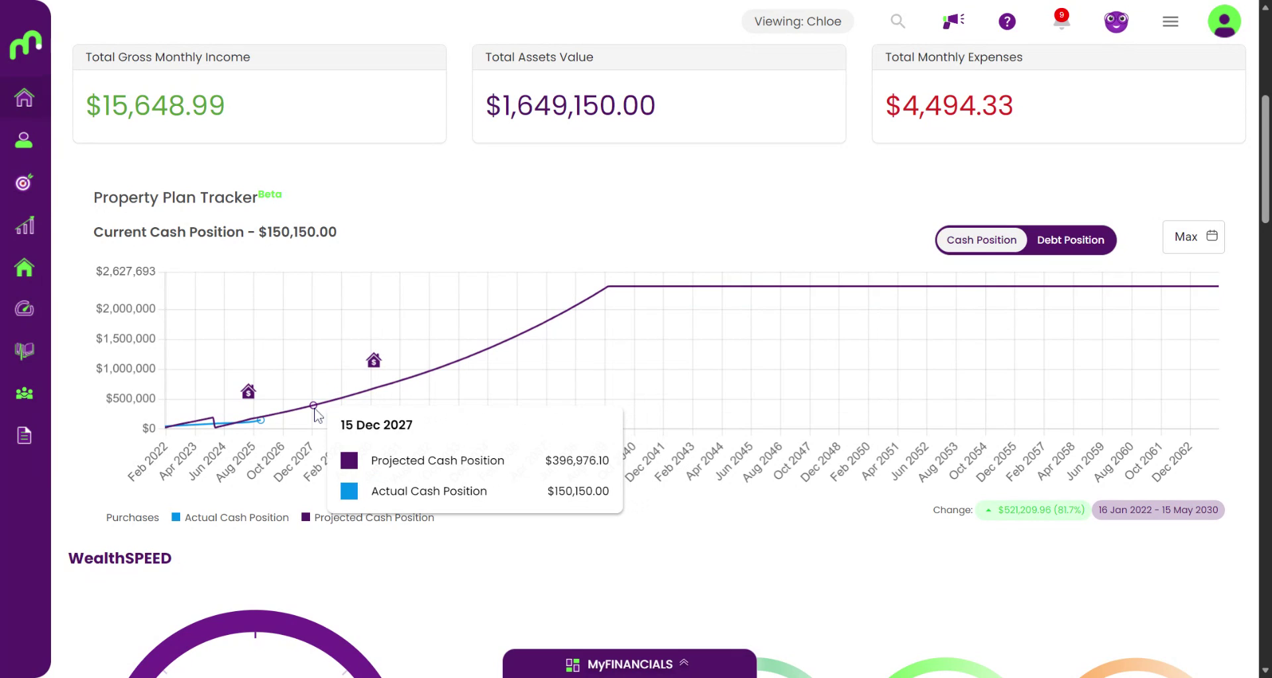This screenshot has height=678, width=1272.
Task: Click the Viewing: Chloe selector
Action: click(798, 21)
